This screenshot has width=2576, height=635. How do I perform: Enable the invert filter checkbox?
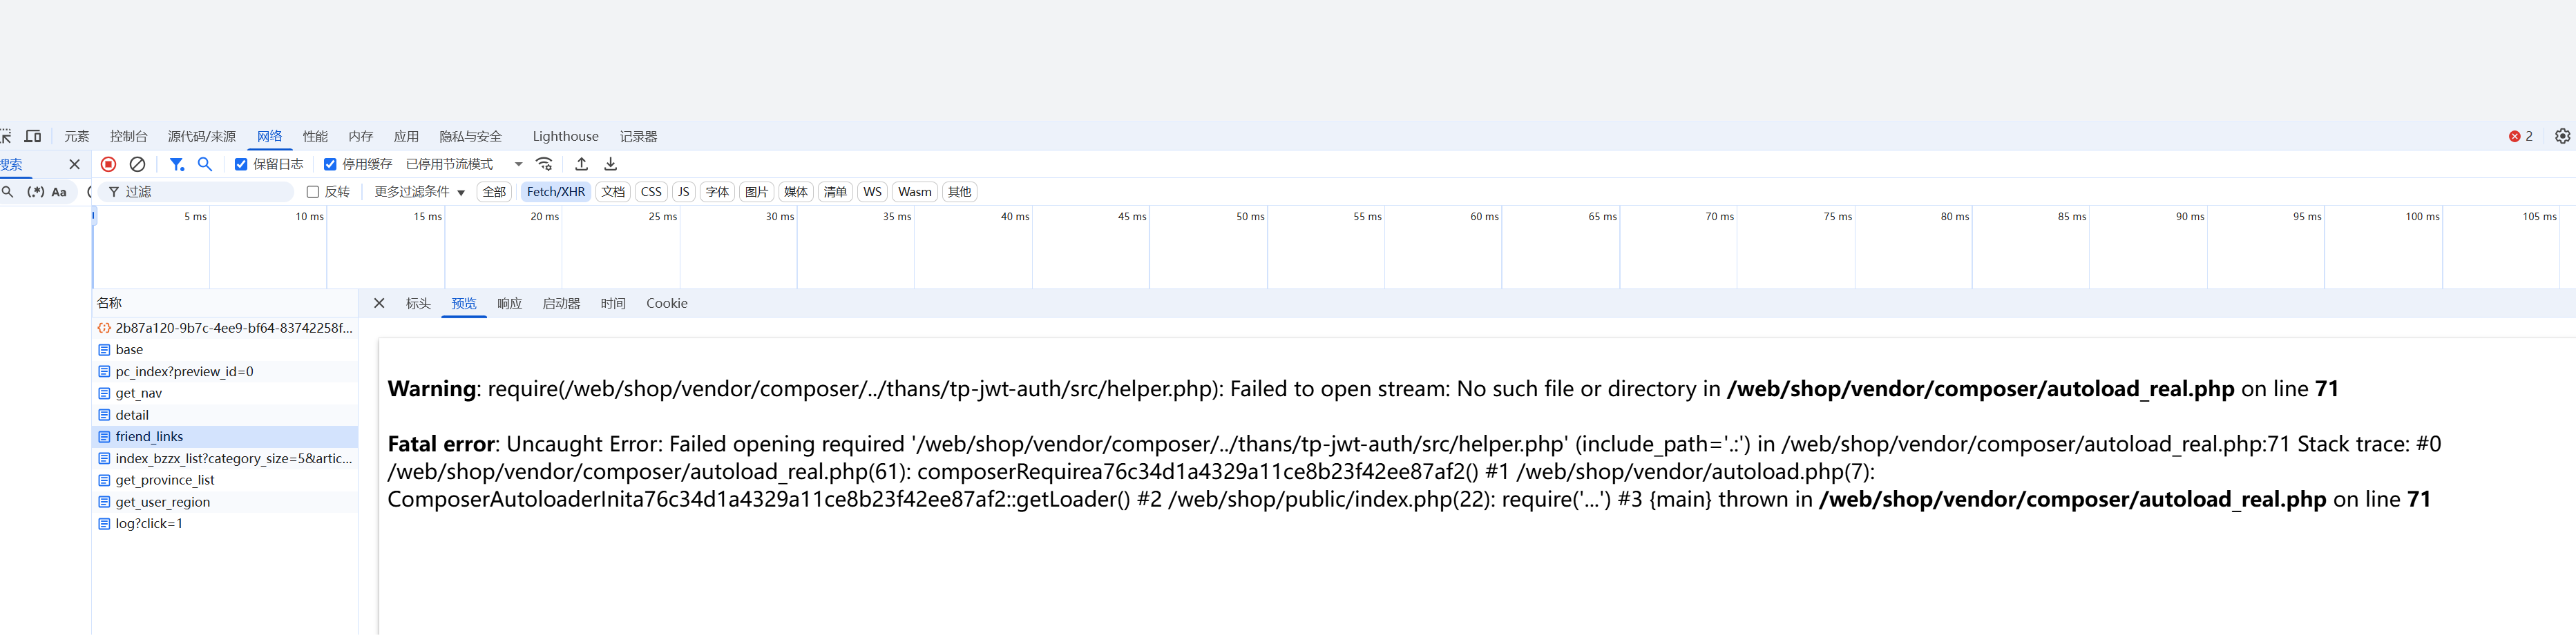click(x=313, y=192)
